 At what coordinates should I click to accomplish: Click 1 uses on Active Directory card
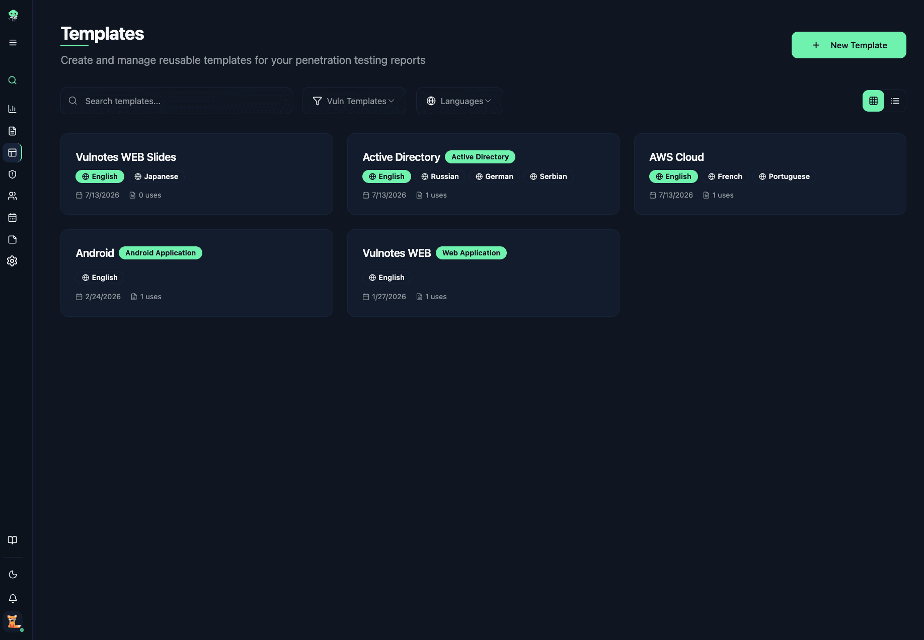pyautogui.click(x=436, y=195)
